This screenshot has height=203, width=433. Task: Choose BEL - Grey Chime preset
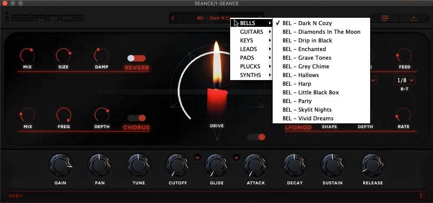coord(321,67)
